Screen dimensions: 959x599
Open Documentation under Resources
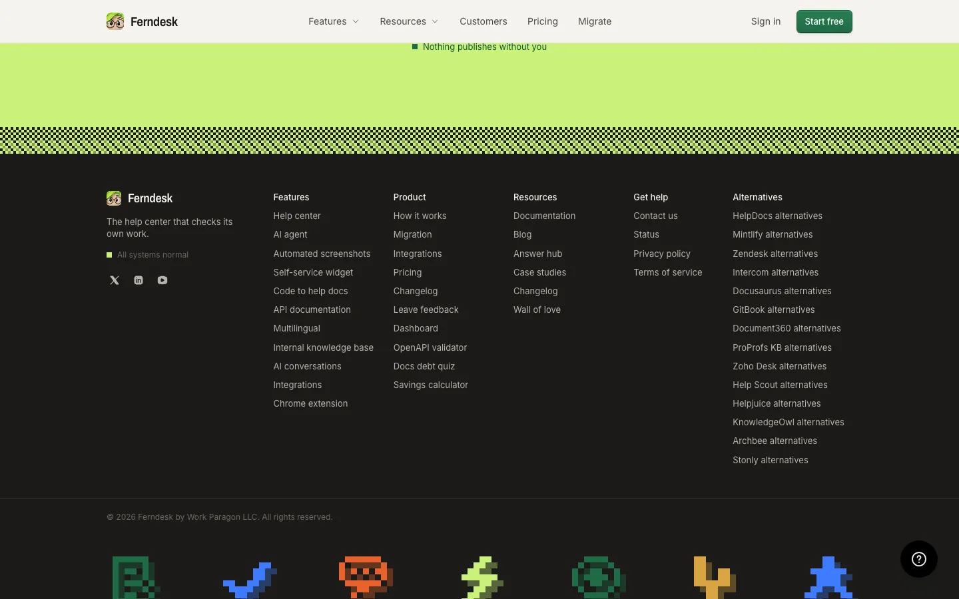pyautogui.click(x=545, y=216)
